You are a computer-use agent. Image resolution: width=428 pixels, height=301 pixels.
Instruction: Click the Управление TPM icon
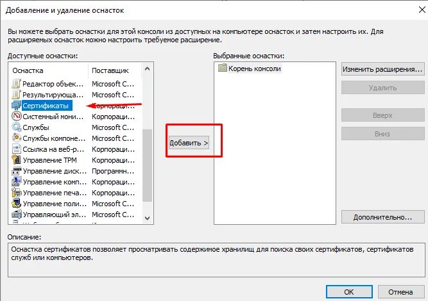(x=17, y=160)
